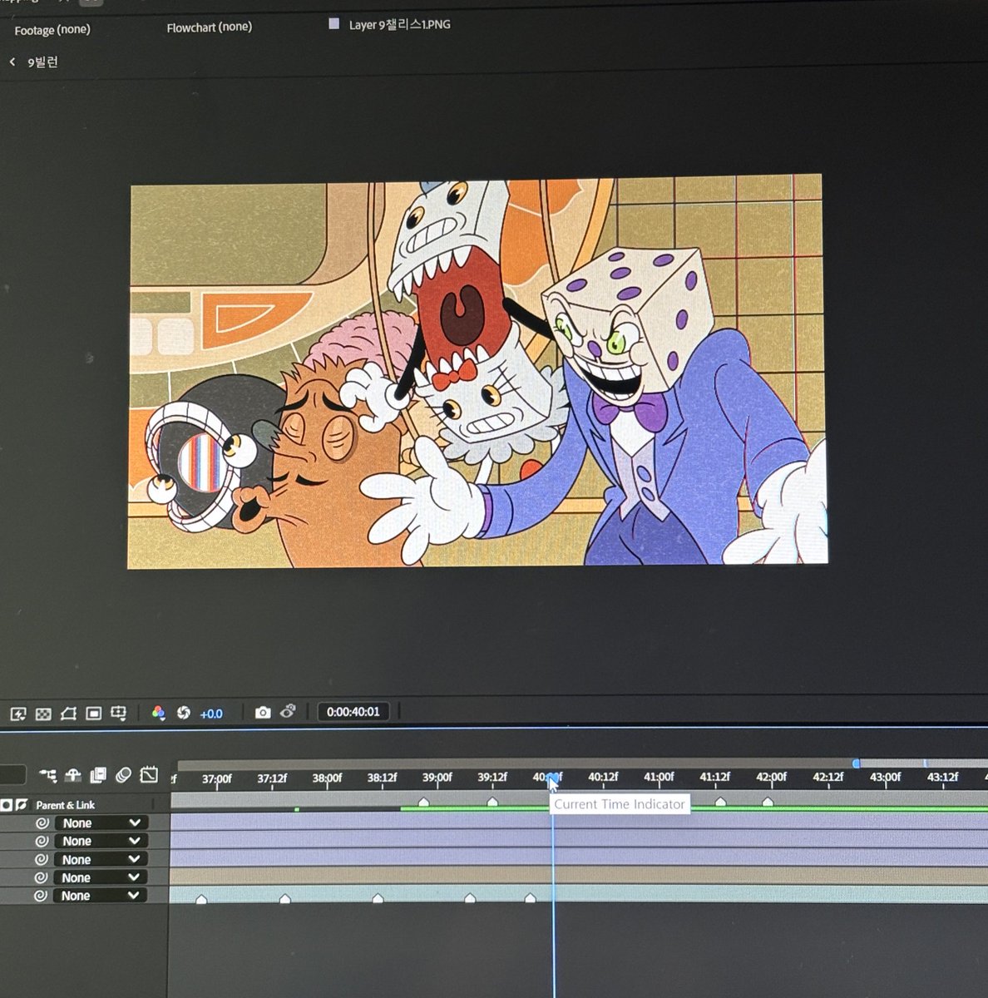Click the pick whip of the third layer
The width and height of the screenshot is (988, 998).
(42, 860)
